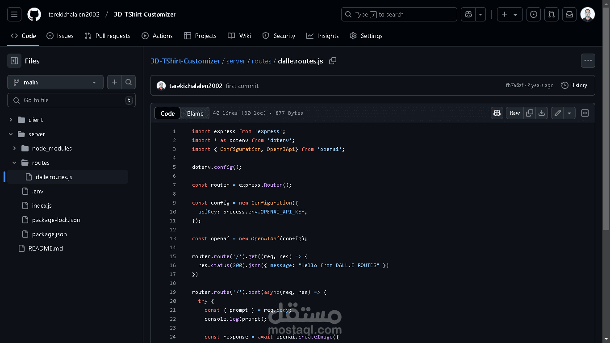Open the Insights tab
Viewport: 610px width, 343px height.
point(322,36)
